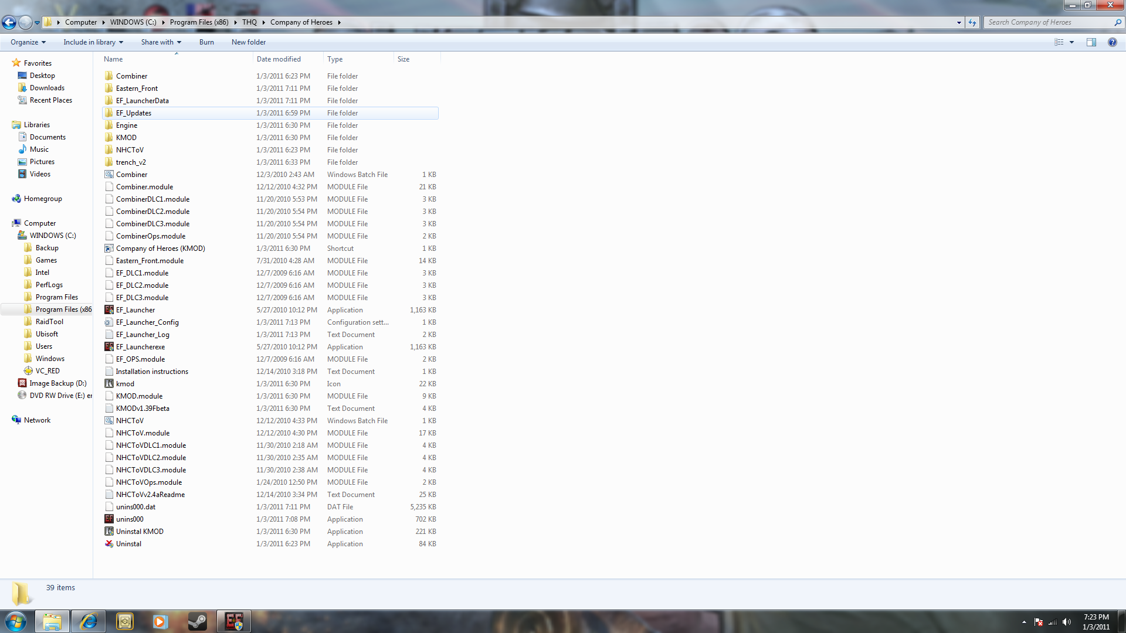Switch to the Eastern Front launcher taskbar button
1126x633 pixels.
234,621
